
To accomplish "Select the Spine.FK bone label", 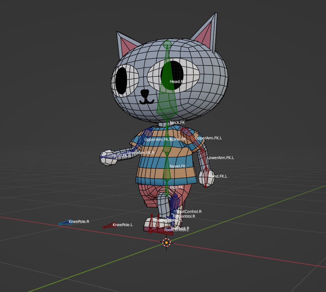I will pyautogui.click(x=178, y=139).
